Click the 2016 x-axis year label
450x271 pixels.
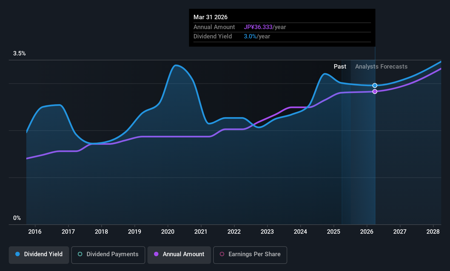(x=35, y=232)
